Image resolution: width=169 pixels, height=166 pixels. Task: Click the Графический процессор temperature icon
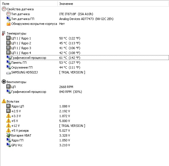click(x=9, y=57)
